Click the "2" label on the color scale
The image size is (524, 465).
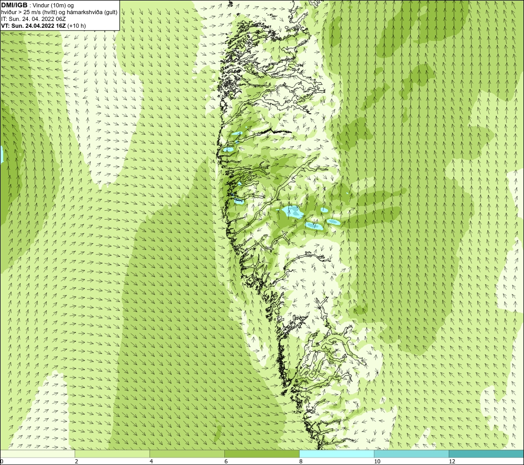point(77,462)
